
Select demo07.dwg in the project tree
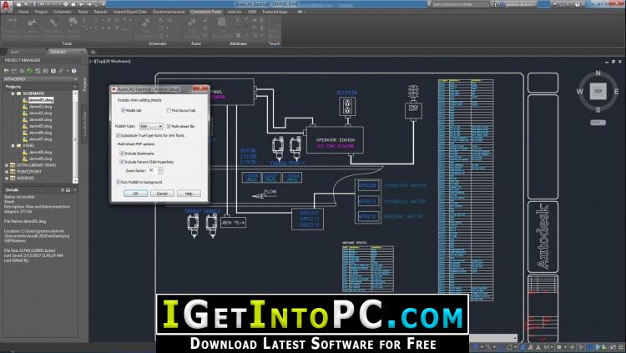pyautogui.click(x=40, y=139)
